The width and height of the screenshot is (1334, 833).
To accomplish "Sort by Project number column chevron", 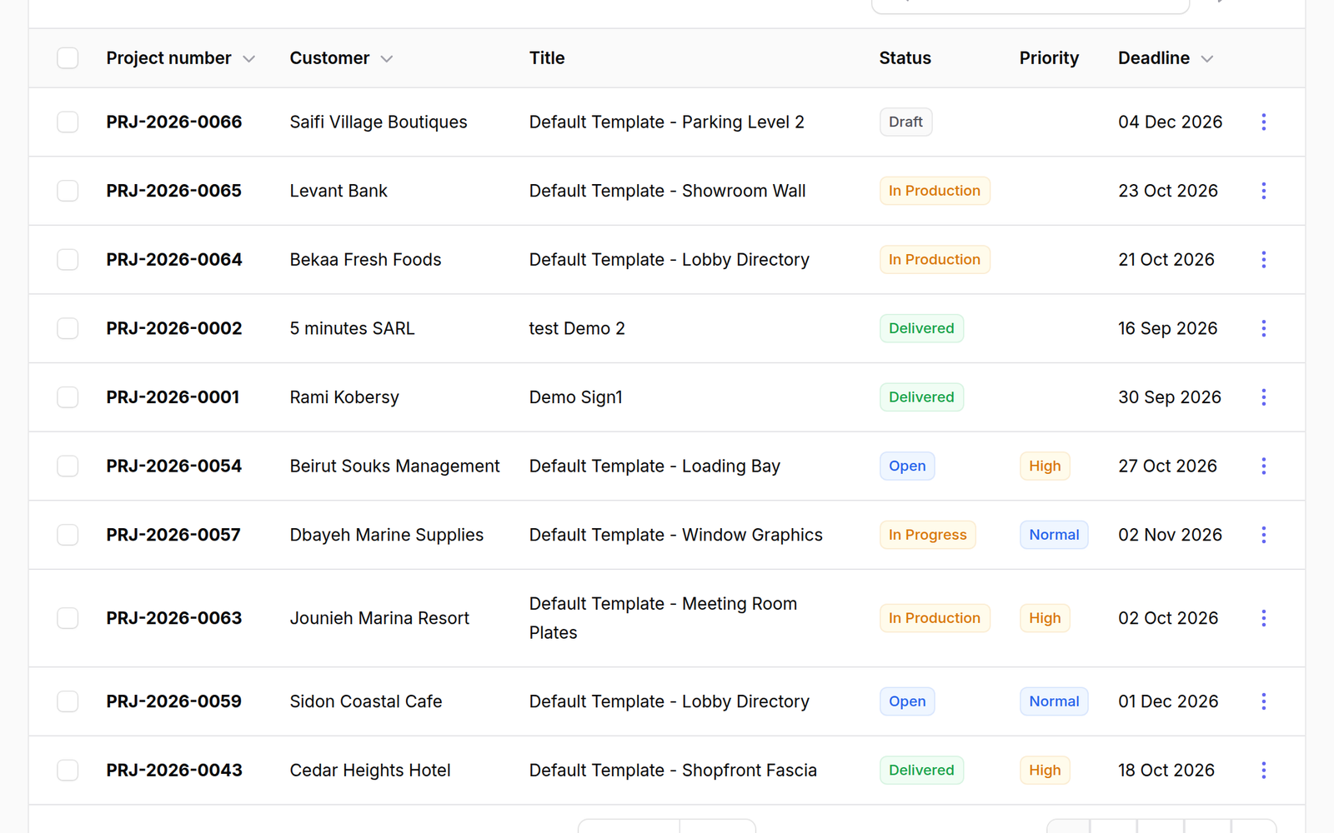I will pyautogui.click(x=248, y=59).
